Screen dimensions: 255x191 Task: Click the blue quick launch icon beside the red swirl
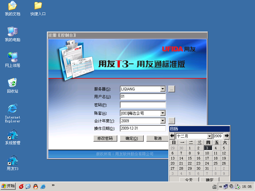point(28,187)
